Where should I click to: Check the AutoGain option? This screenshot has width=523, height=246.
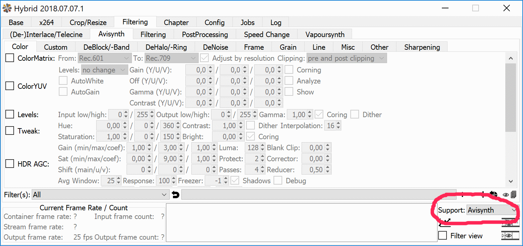63,92
